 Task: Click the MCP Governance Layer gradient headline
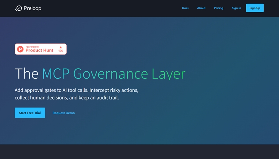(x=114, y=74)
